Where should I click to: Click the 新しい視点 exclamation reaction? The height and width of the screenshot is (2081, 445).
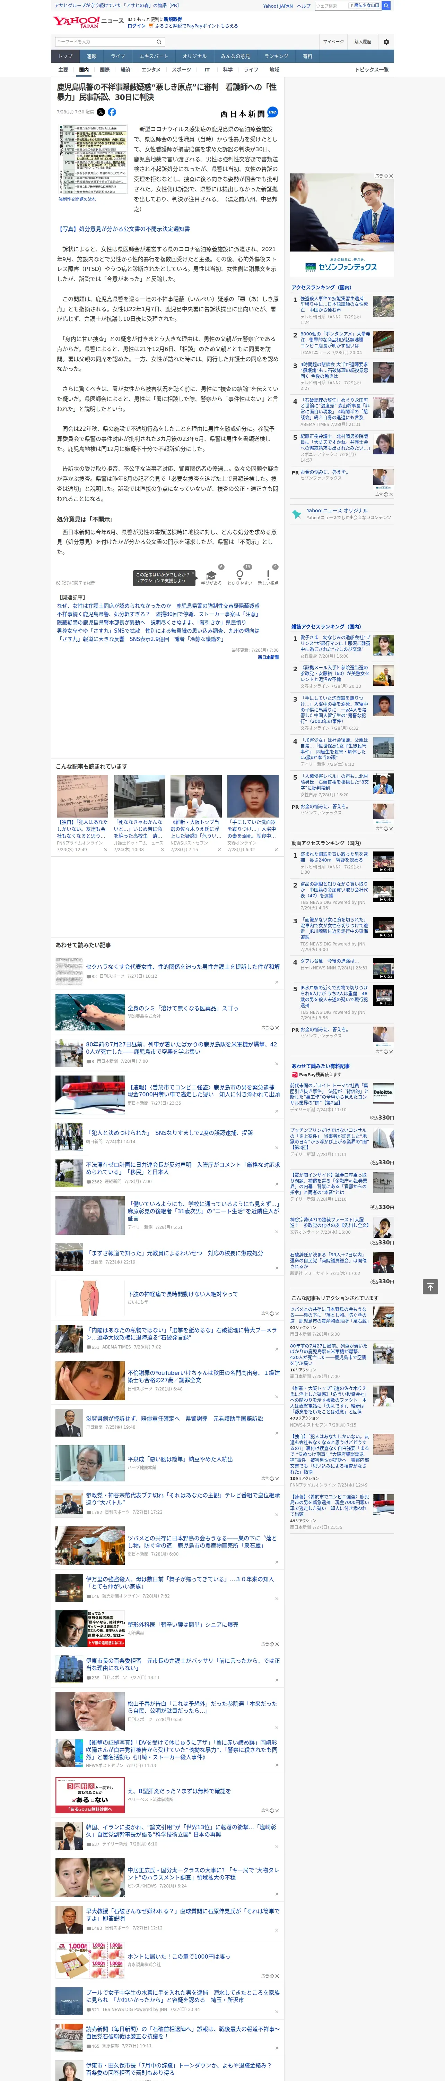(268, 575)
